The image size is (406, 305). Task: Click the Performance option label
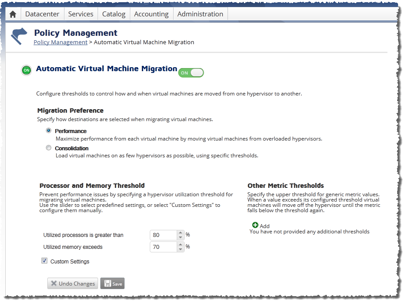click(71, 131)
